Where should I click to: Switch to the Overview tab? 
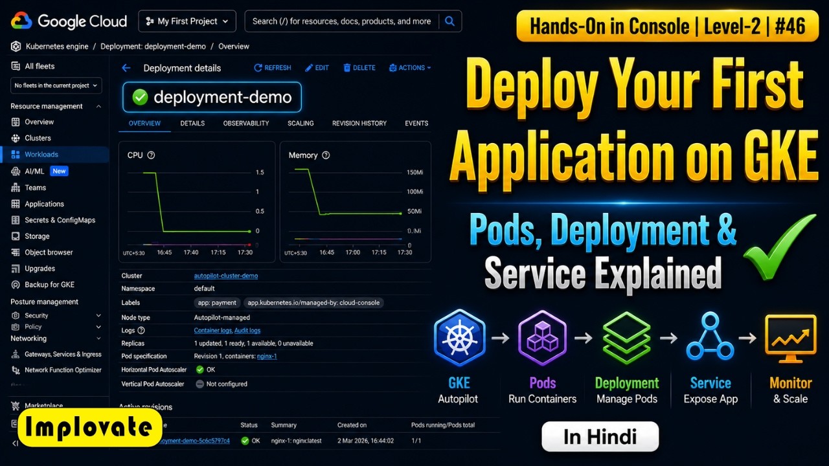tap(144, 123)
